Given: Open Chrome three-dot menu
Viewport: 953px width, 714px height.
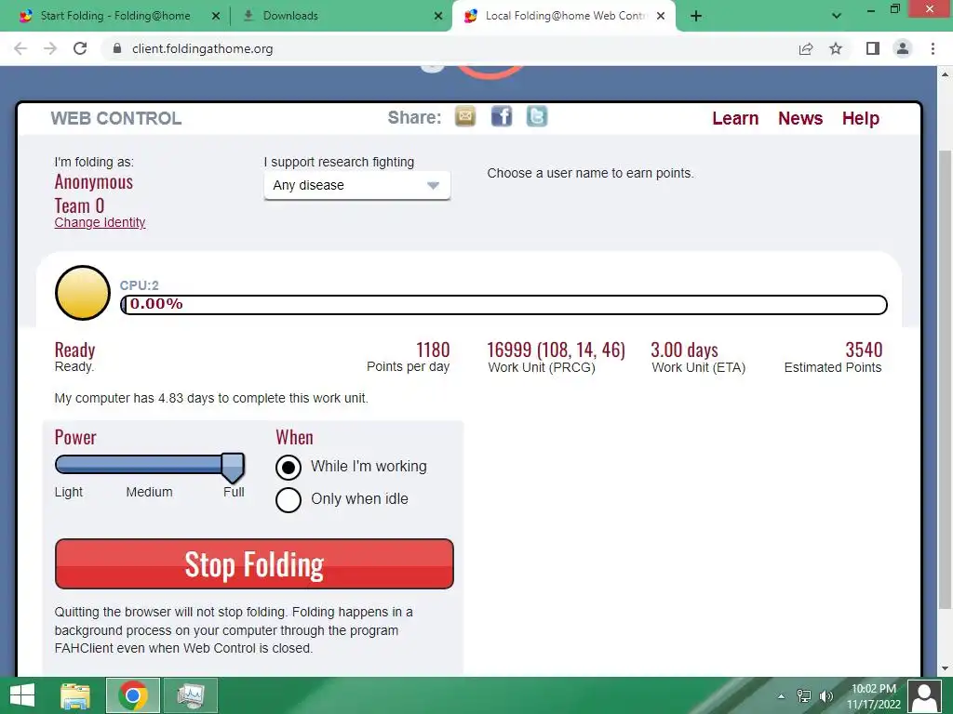Looking at the screenshot, I should point(933,48).
